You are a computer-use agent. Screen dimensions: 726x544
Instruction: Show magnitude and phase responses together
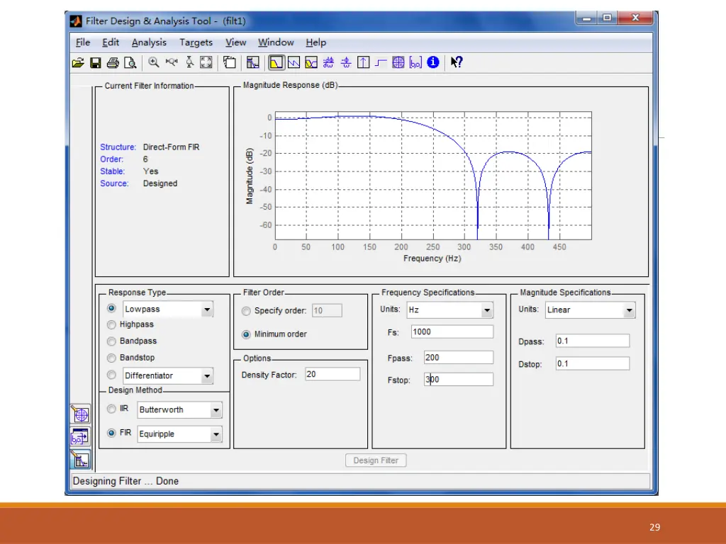[x=311, y=62]
